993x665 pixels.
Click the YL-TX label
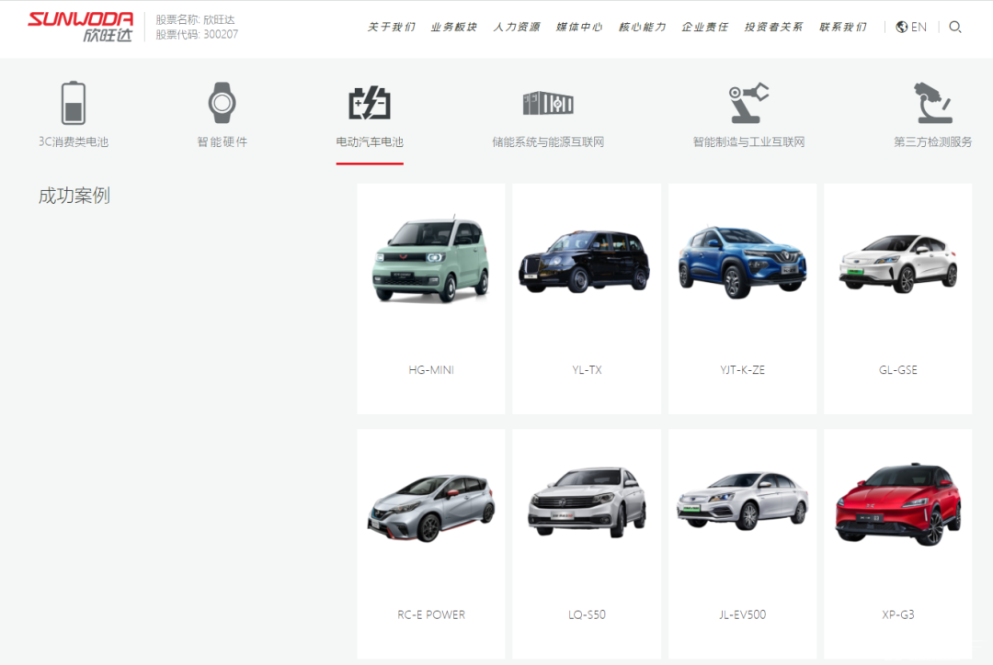587,370
